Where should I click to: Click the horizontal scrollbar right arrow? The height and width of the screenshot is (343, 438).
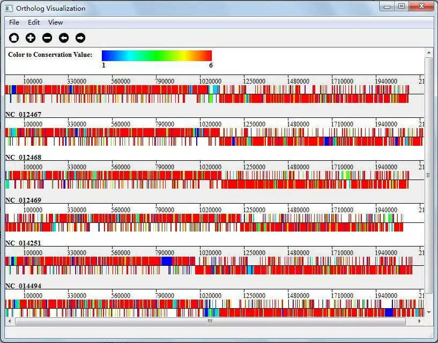419,322
